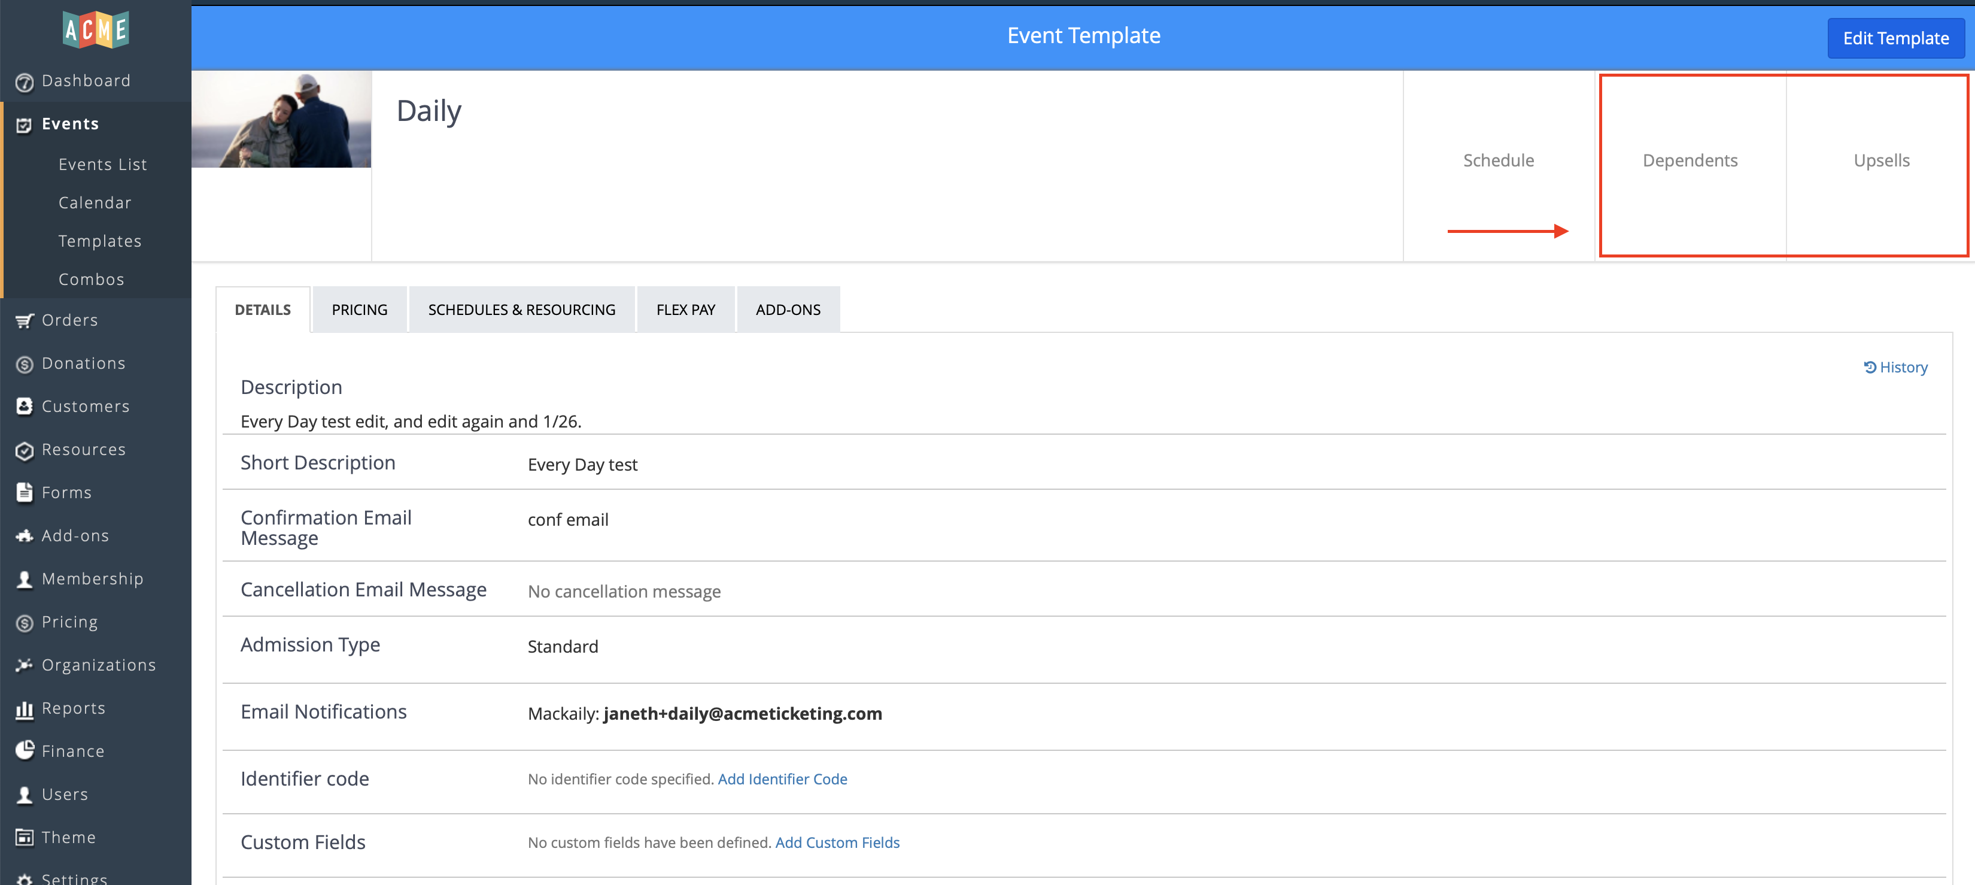This screenshot has height=885, width=1975.
Task: Click the Resources checkmark icon
Action: point(25,450)
